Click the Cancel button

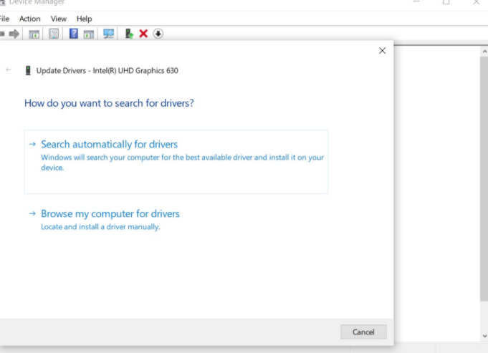click(x=363, y=332)
